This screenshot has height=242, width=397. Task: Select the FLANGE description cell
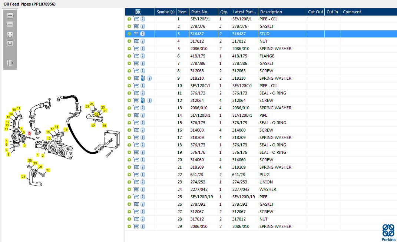coord(267,56)
